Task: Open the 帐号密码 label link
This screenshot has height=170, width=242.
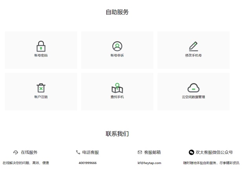Action: 41,56
